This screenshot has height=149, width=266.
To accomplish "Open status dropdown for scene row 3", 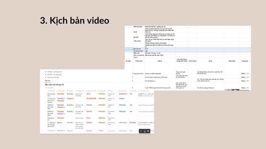I will pos(245,81).
